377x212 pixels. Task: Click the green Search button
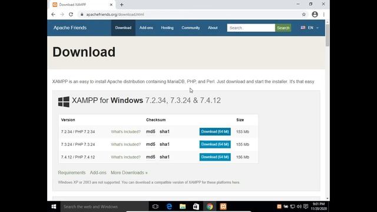[x=283, y=28]
